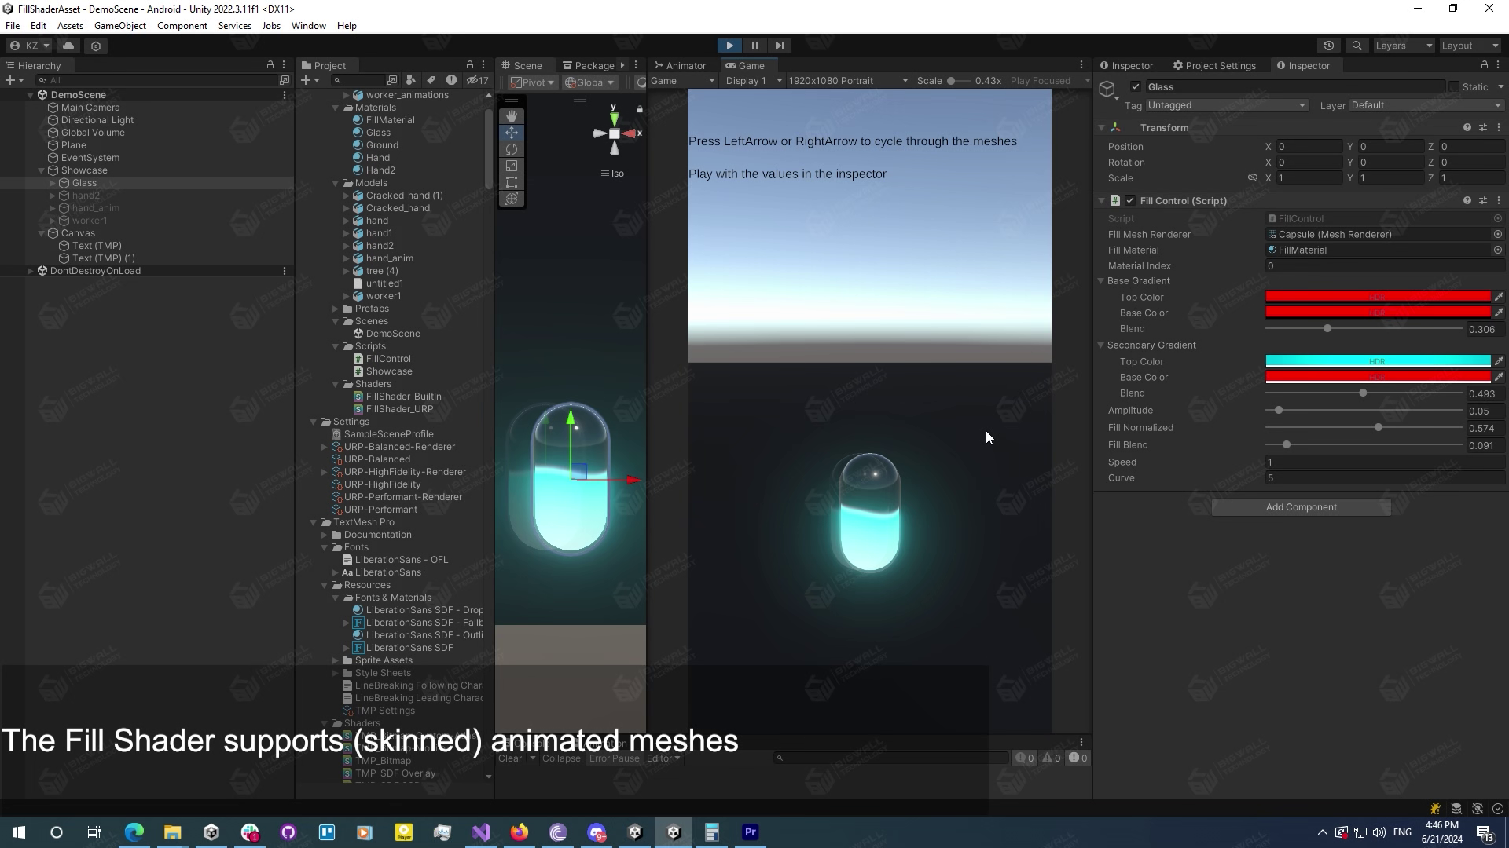Image resolution: width=1509 pixels, height=848 pixels.
Task: Select the Move tool in Scene
Action: tap(512, 133)
